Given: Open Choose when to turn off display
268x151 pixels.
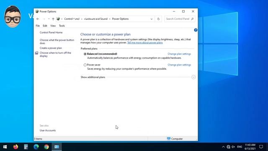Looking at the screenshot, I should (x=55, y=55).
